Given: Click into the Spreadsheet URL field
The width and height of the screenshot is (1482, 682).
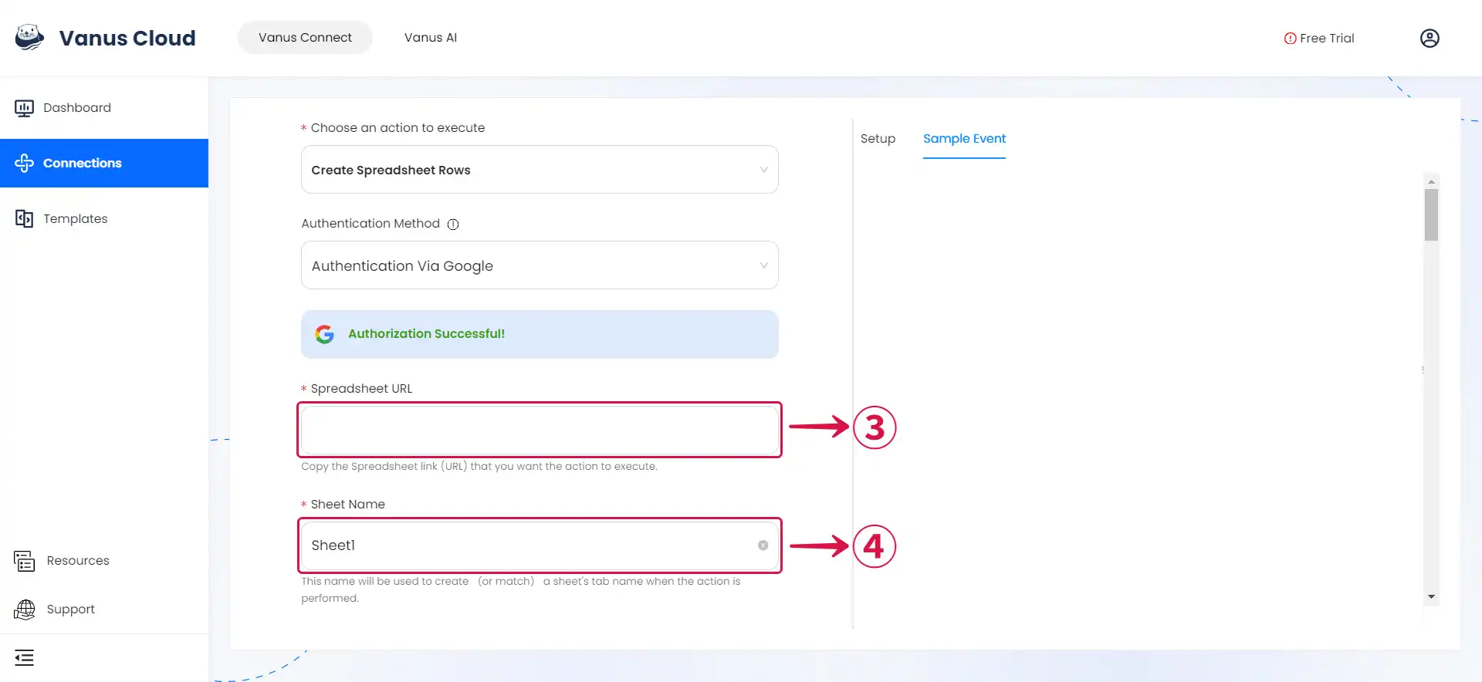Looking at the screenshot, I should point(540,430).
